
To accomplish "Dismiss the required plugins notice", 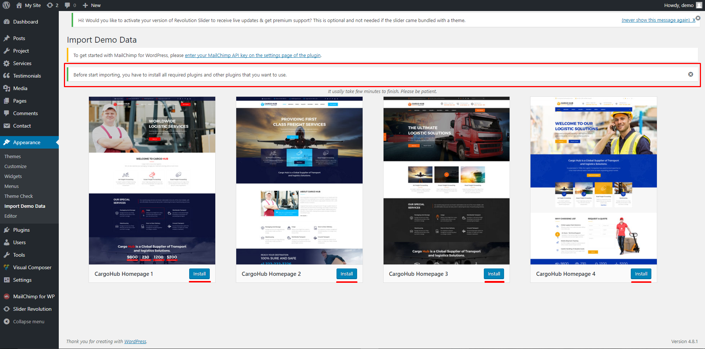I will click(x=691, y=74).
